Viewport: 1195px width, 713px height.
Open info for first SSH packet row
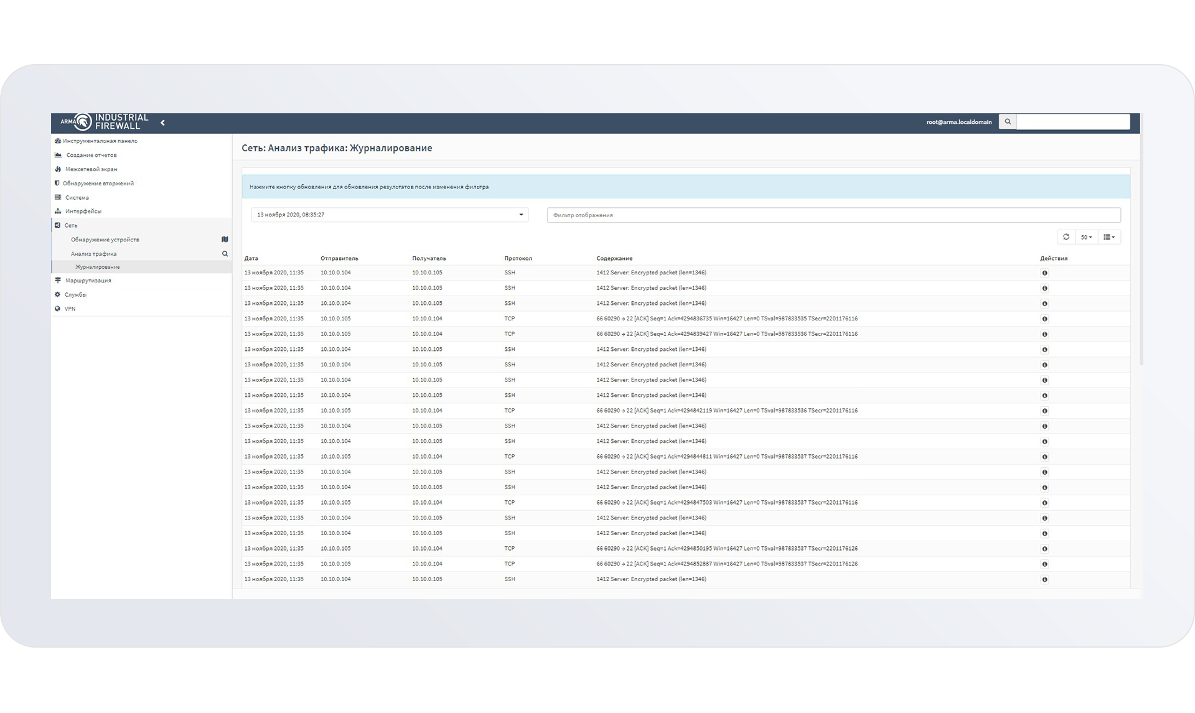coord(1044,273)
